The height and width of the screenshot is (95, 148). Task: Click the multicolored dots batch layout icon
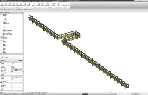point(48,4)
